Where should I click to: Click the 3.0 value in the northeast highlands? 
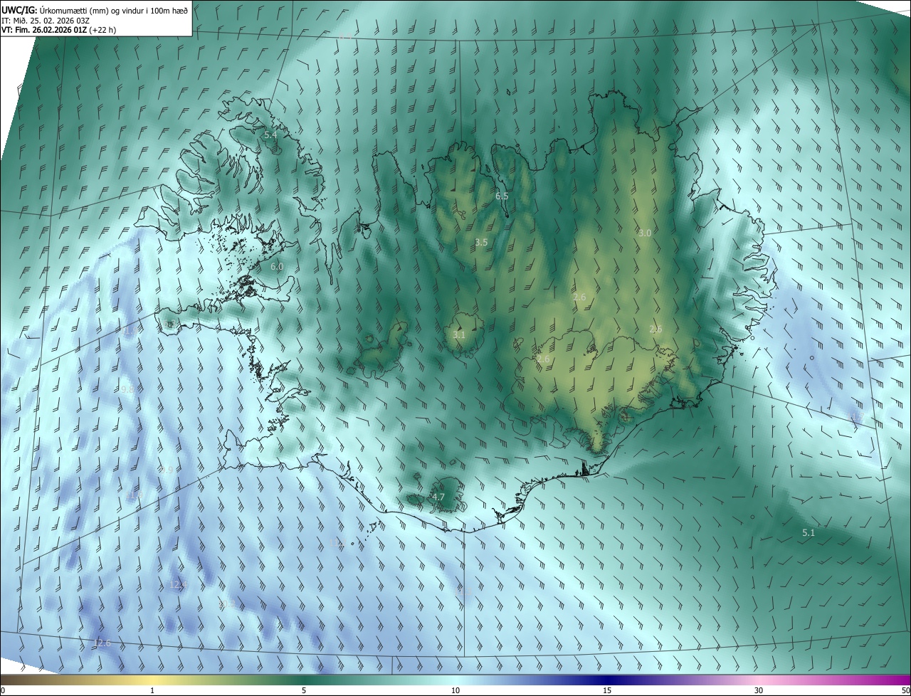coord(645,233)
